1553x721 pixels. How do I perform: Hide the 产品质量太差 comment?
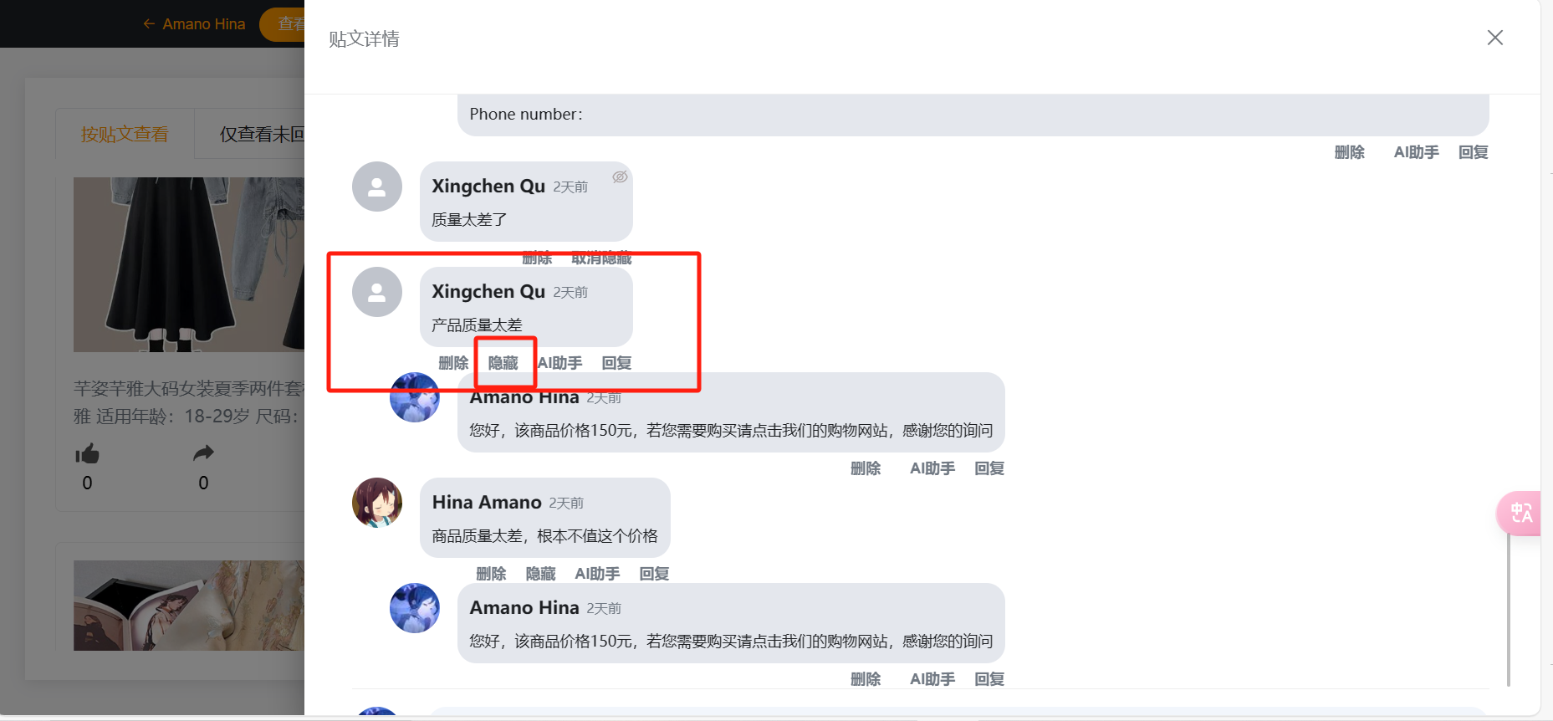(x=503, y=363)
